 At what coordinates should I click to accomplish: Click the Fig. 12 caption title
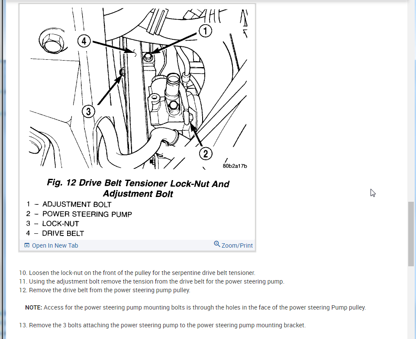[138, 188]
